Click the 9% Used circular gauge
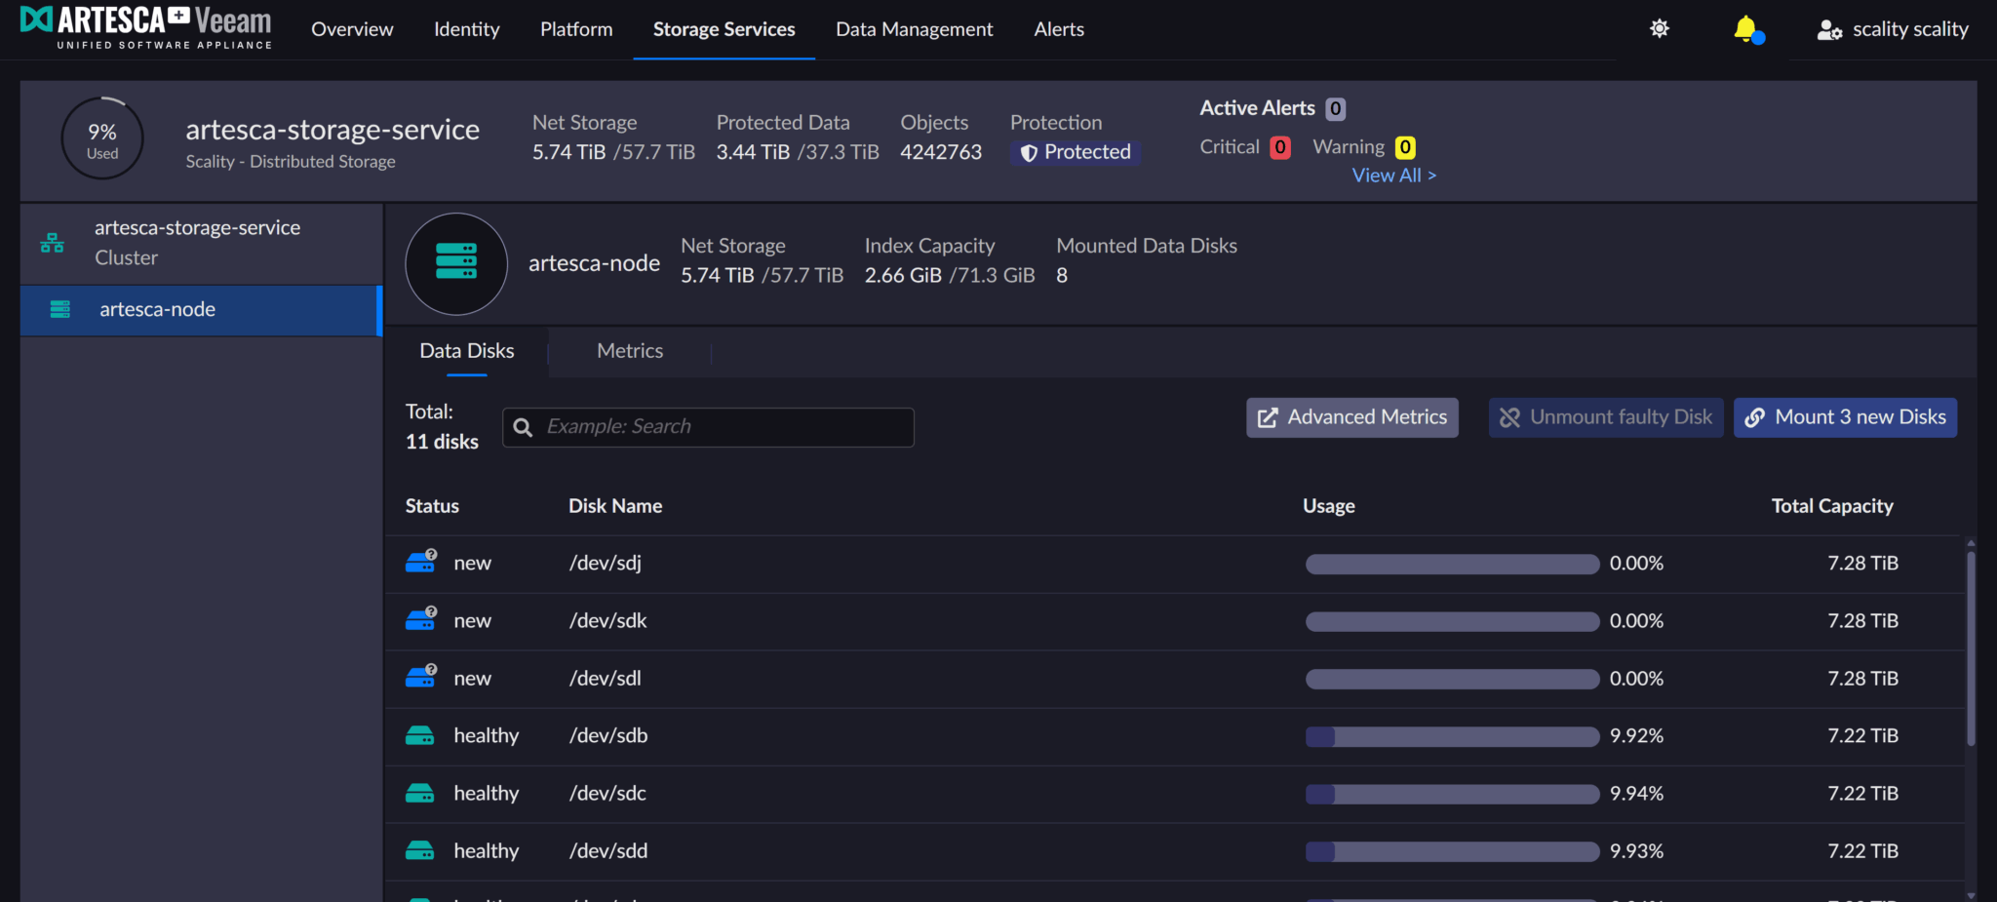Image resolution: width=1997 pixels, height=902 pixels. (x=102, y=138)
